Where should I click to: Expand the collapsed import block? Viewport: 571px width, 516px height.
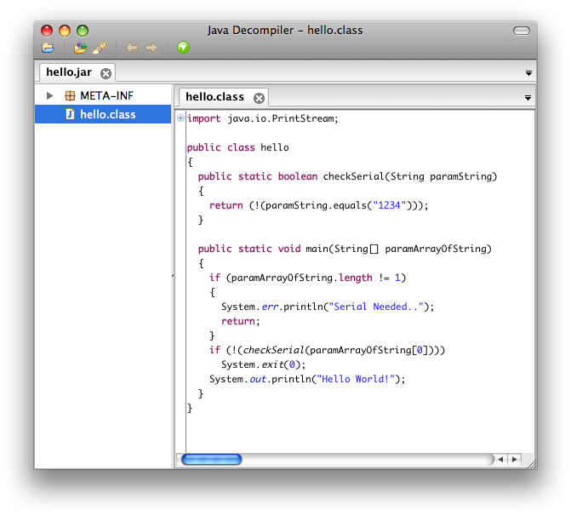pyautogui.click(x=180, y=118)
